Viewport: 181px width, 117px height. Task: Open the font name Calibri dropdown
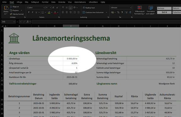click(x=44, y=8)
